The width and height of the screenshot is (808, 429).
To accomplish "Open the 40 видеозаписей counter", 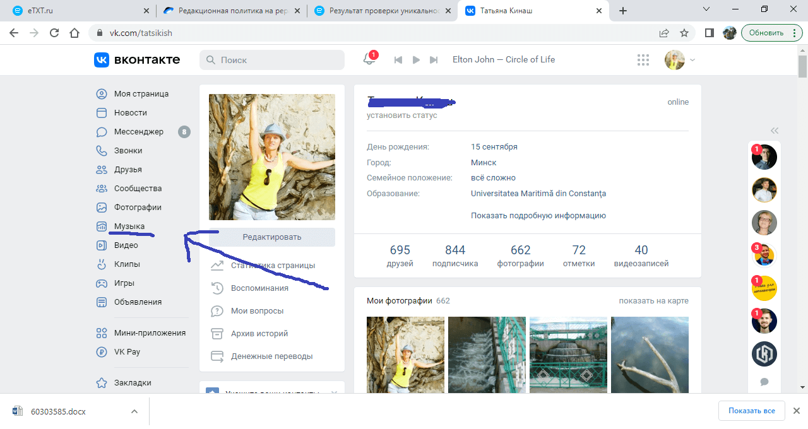I will 641,256.
